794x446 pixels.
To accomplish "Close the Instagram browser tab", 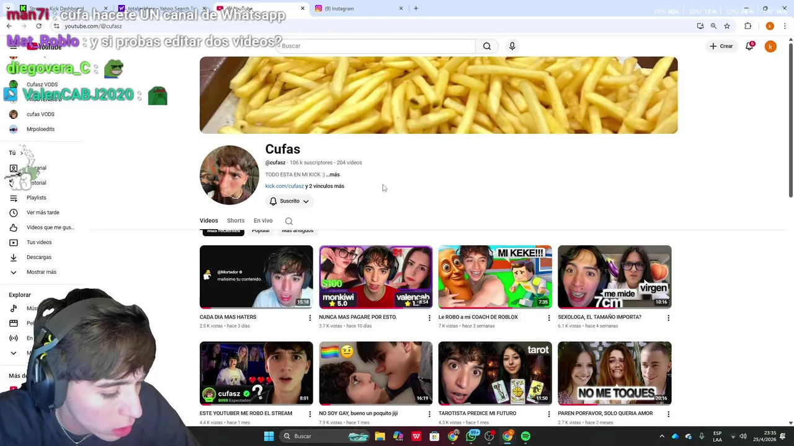I will click(x=401, y=8).
